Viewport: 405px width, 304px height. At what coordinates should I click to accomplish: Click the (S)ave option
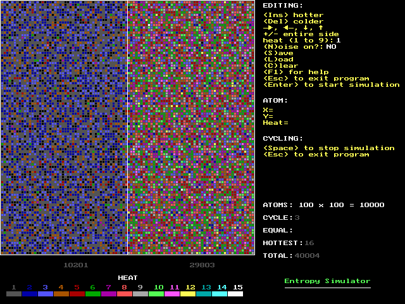278,53
